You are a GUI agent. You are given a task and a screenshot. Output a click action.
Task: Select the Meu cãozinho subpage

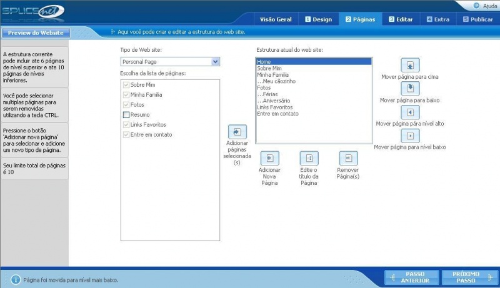tap(314, 81)
